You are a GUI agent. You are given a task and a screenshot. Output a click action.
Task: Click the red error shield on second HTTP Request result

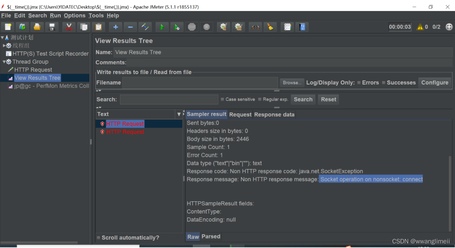pyautogui.click(x=102, y=132)
